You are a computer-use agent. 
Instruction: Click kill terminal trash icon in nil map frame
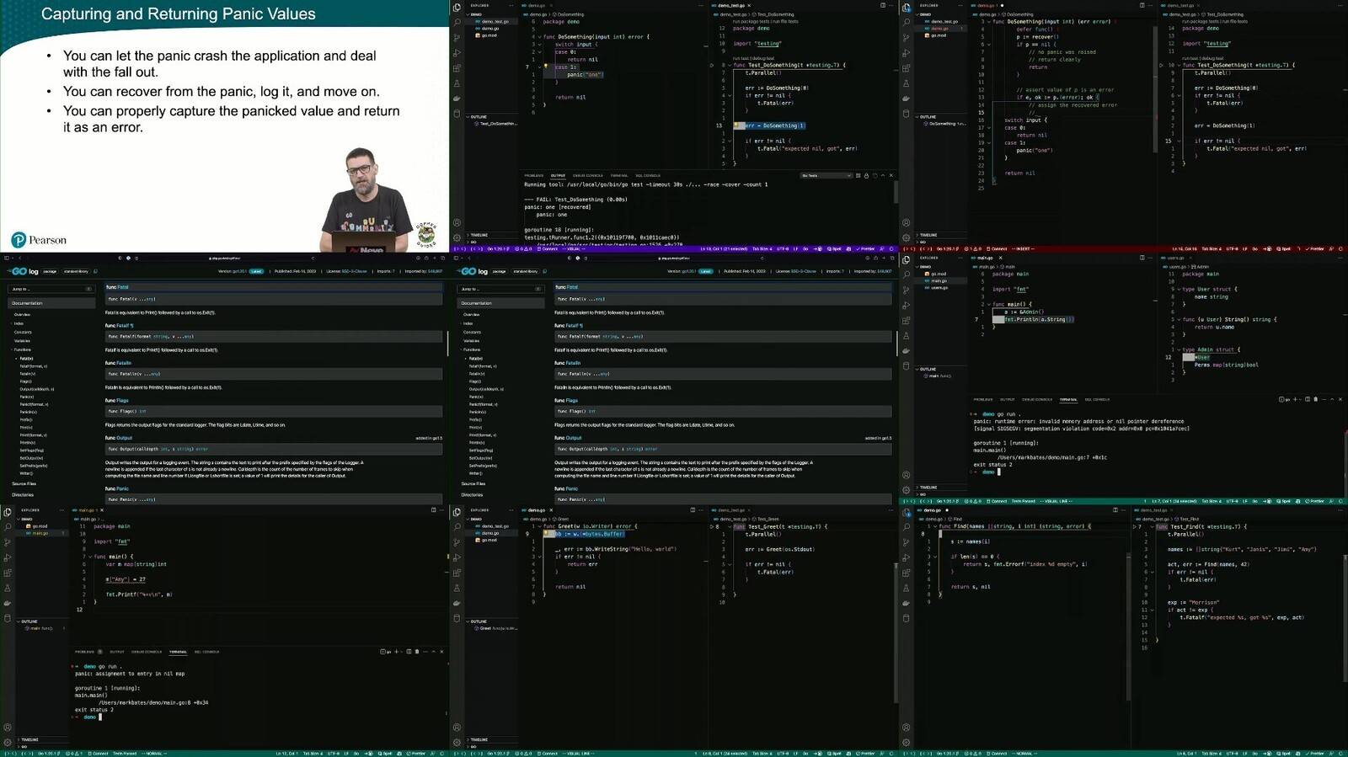[417, 651]
